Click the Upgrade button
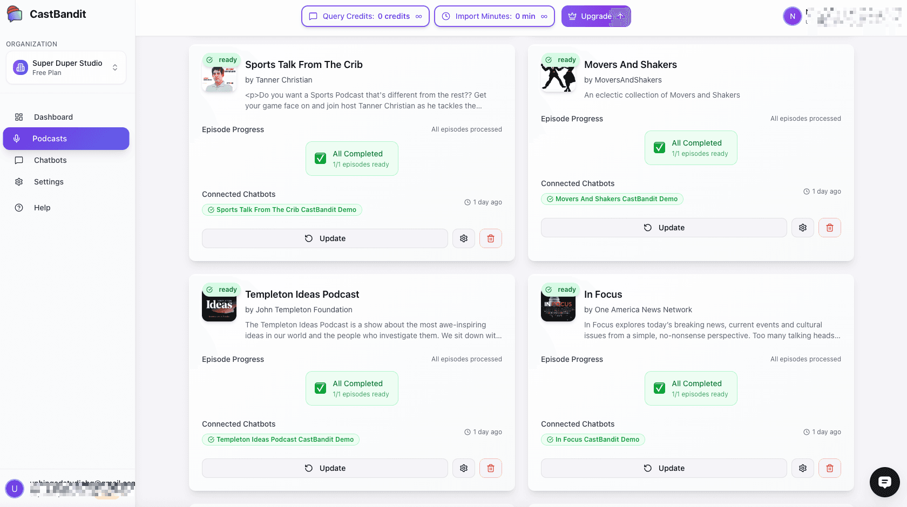Viewport: 907px width, 507px height. [x=596, y=16]
